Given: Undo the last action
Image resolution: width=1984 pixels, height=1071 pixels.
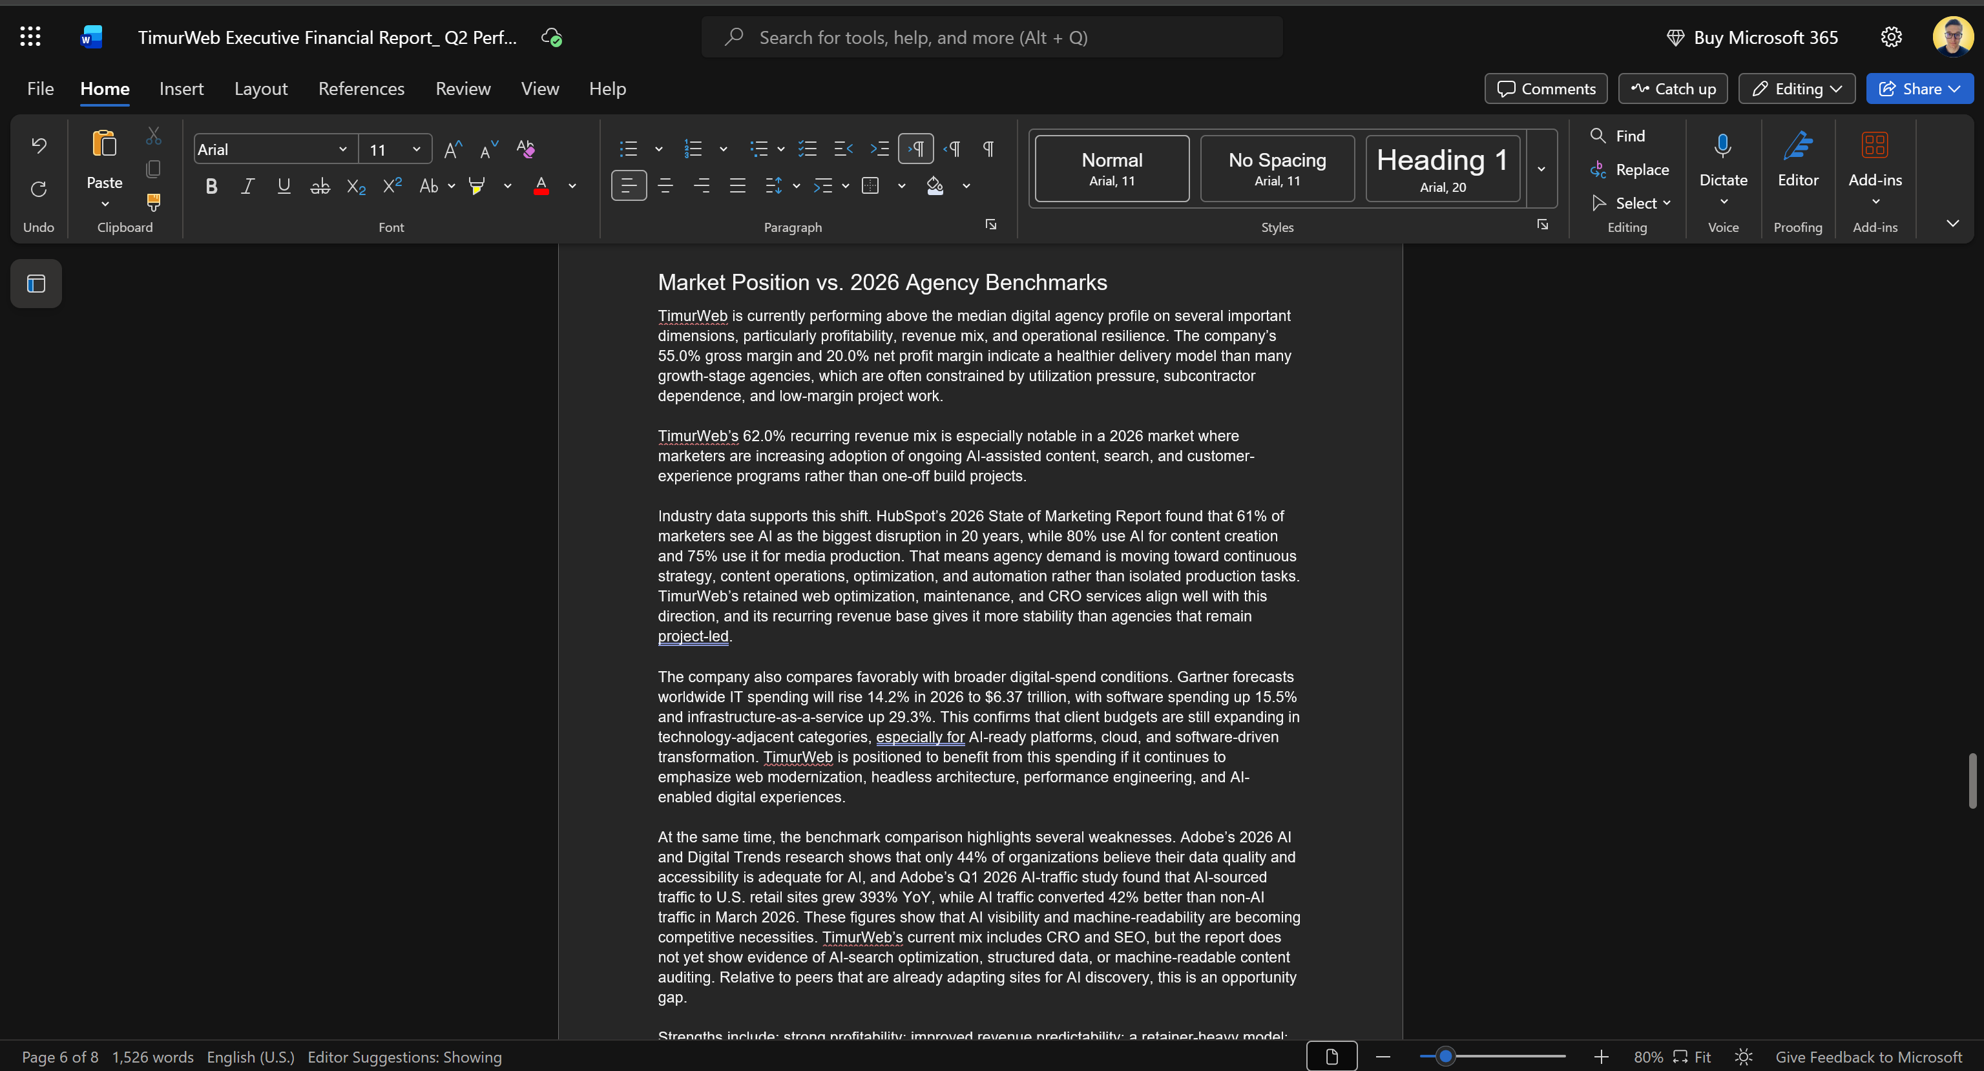Looking at the screenshot, I should coord(39,145).
